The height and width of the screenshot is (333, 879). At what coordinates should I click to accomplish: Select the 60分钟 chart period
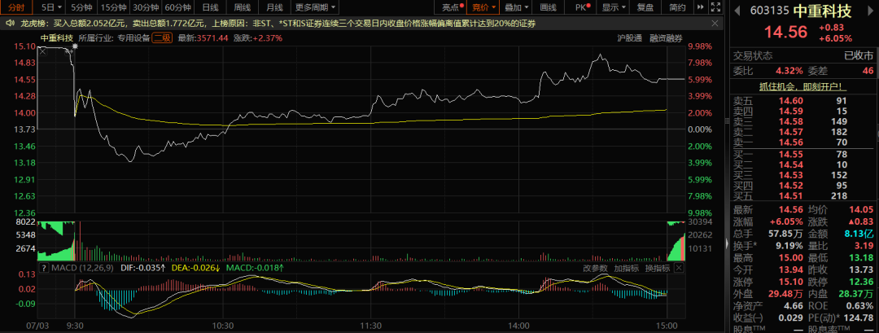[178, 7]
